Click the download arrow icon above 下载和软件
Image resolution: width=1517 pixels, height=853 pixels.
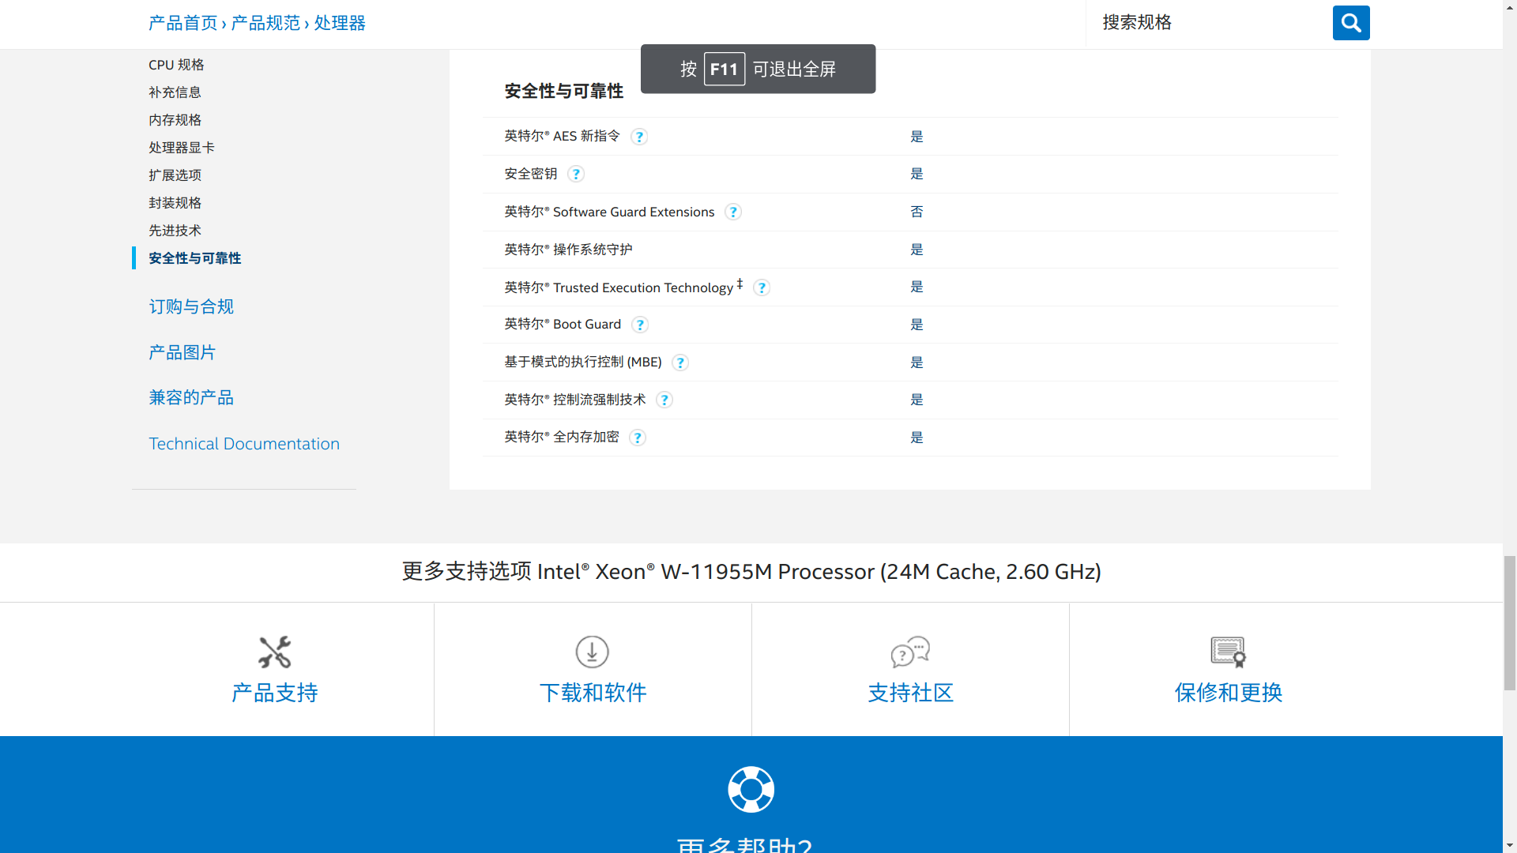(593, 652)
